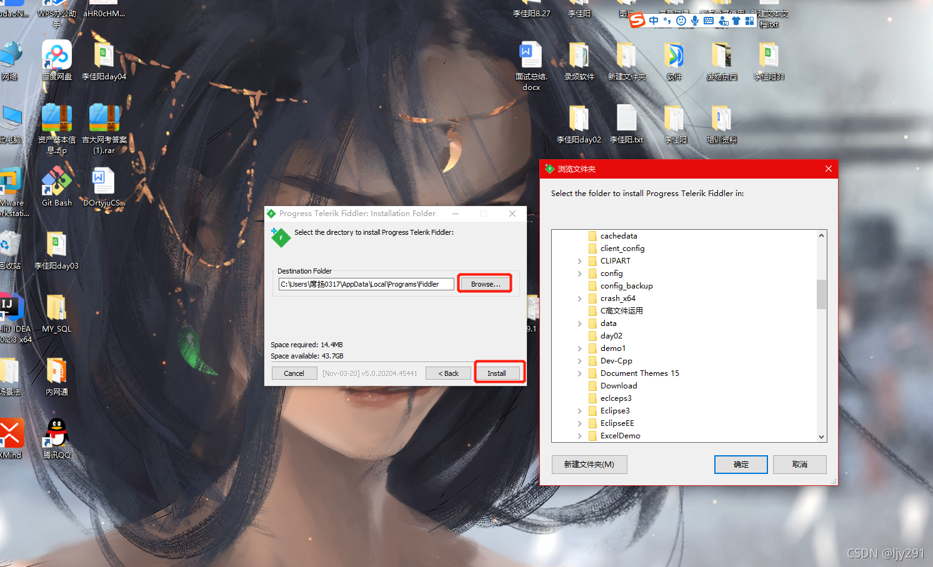Click the Destination Folder path field

[x=366, y=284]
